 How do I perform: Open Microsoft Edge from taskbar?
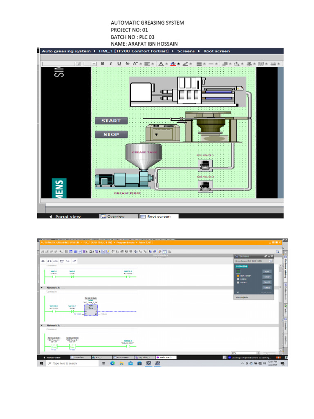112,363
